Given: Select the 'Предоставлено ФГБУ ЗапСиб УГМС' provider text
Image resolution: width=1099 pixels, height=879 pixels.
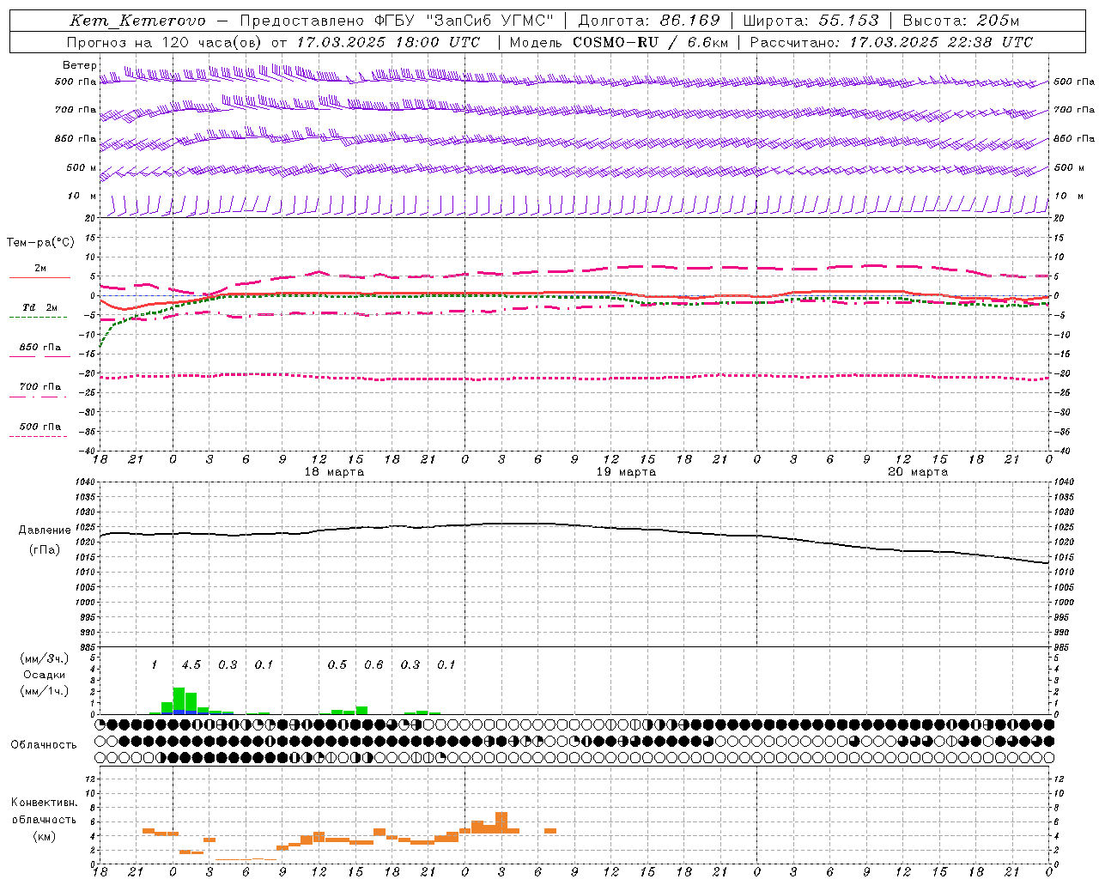Looking at the screenshot, I should pyautogui.click(x=397, y=21).
